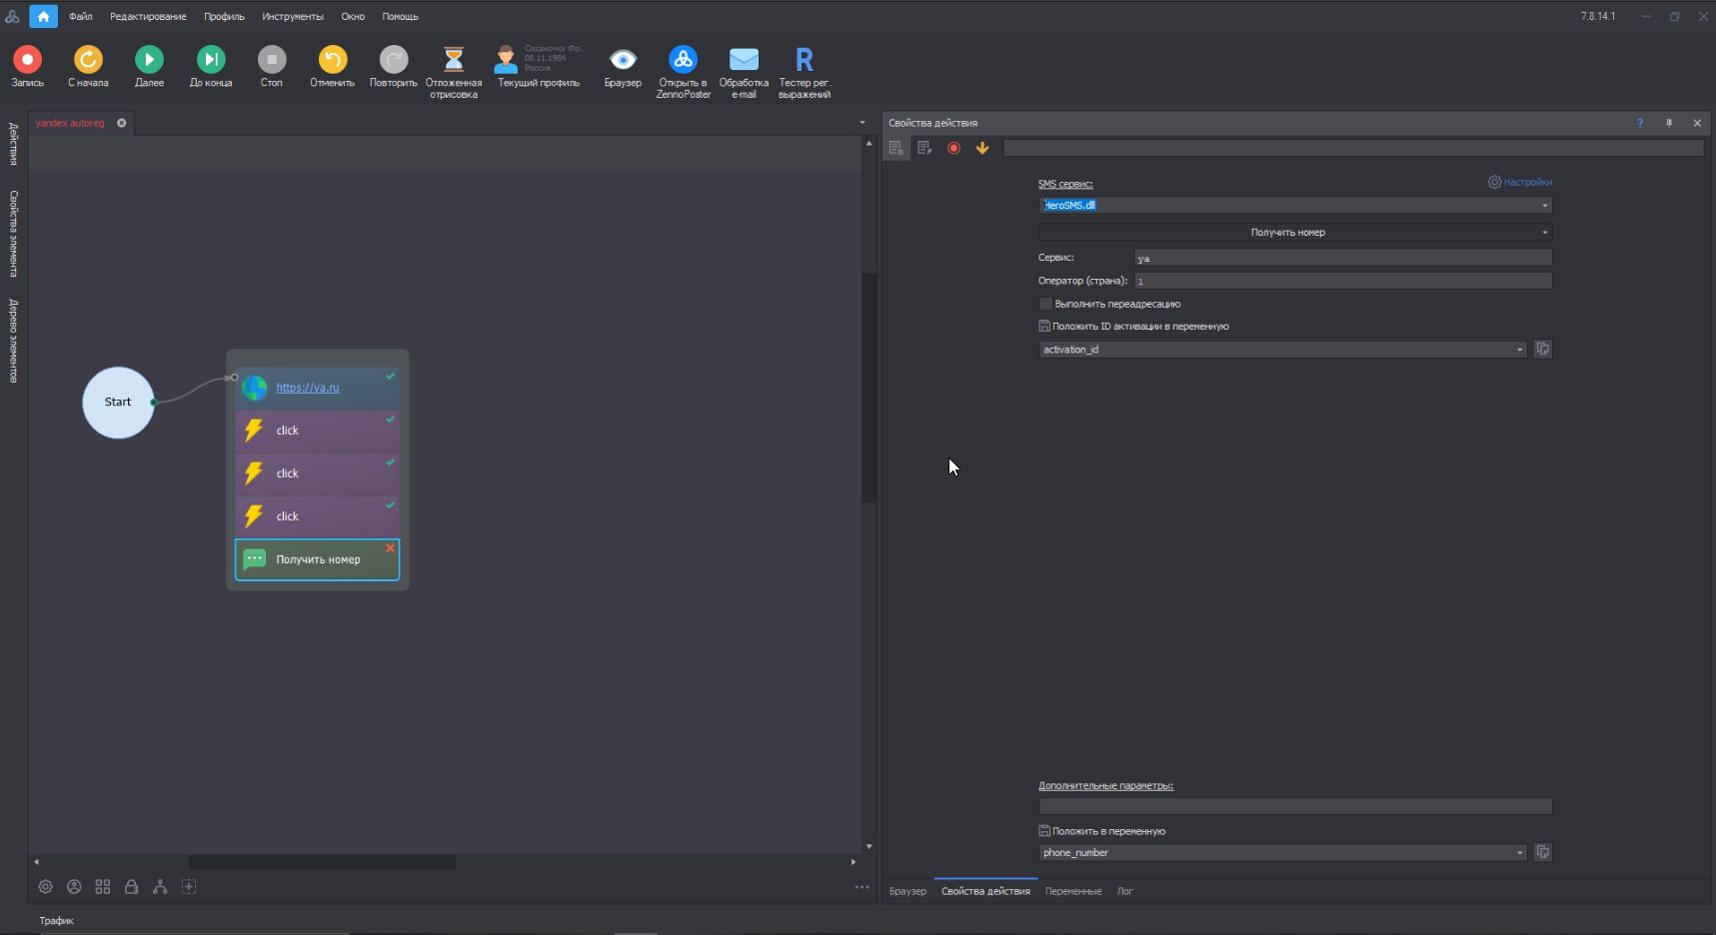Screen dimensions: 1716x935
Task: Open the Браузер eye icon
Action: [623, 60]
